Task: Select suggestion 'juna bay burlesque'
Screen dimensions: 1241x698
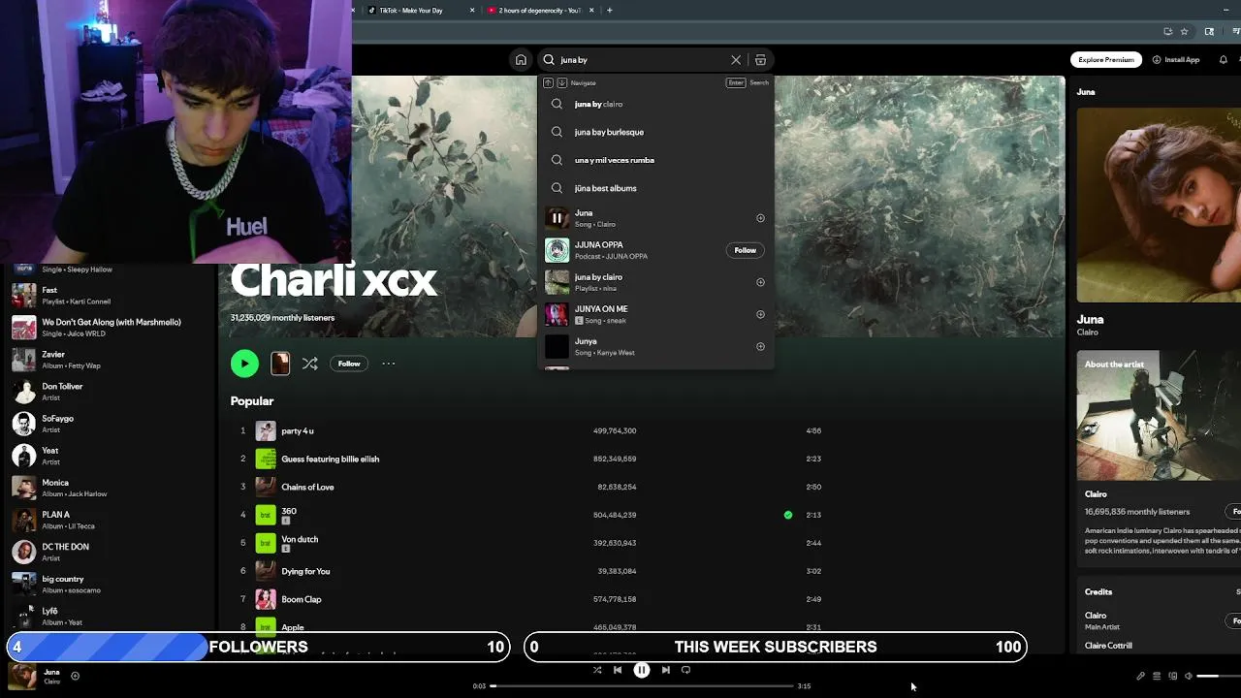Action: [x=656, y=132]
